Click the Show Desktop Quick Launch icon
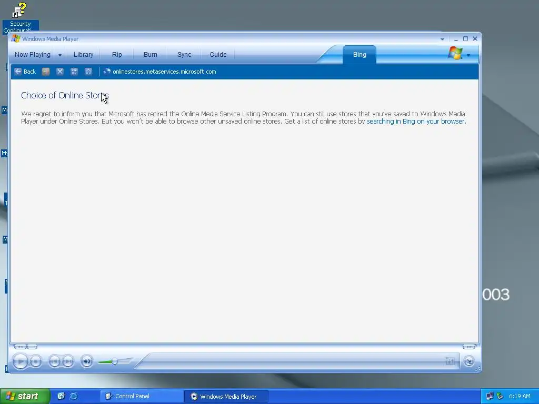This screenshot has height=404, width=539. 61,396
